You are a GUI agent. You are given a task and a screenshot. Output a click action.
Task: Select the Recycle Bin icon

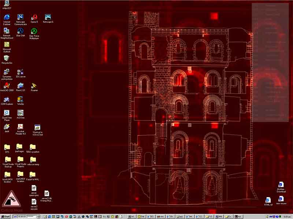(x=7, y=58)
